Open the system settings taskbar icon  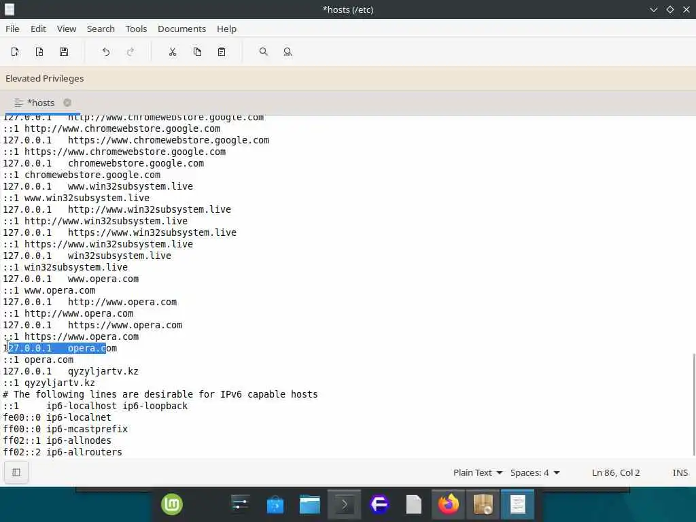tap(240, 505)
